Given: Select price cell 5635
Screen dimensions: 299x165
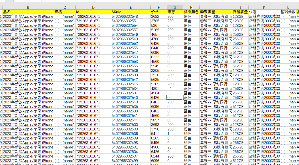Looking at the screenshot, I should pyautogui.click(x=159, y=79).
